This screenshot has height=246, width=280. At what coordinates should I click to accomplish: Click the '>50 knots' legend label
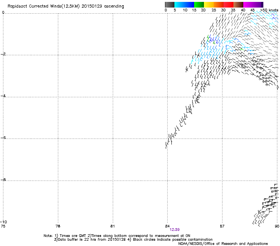pos(269,10)
